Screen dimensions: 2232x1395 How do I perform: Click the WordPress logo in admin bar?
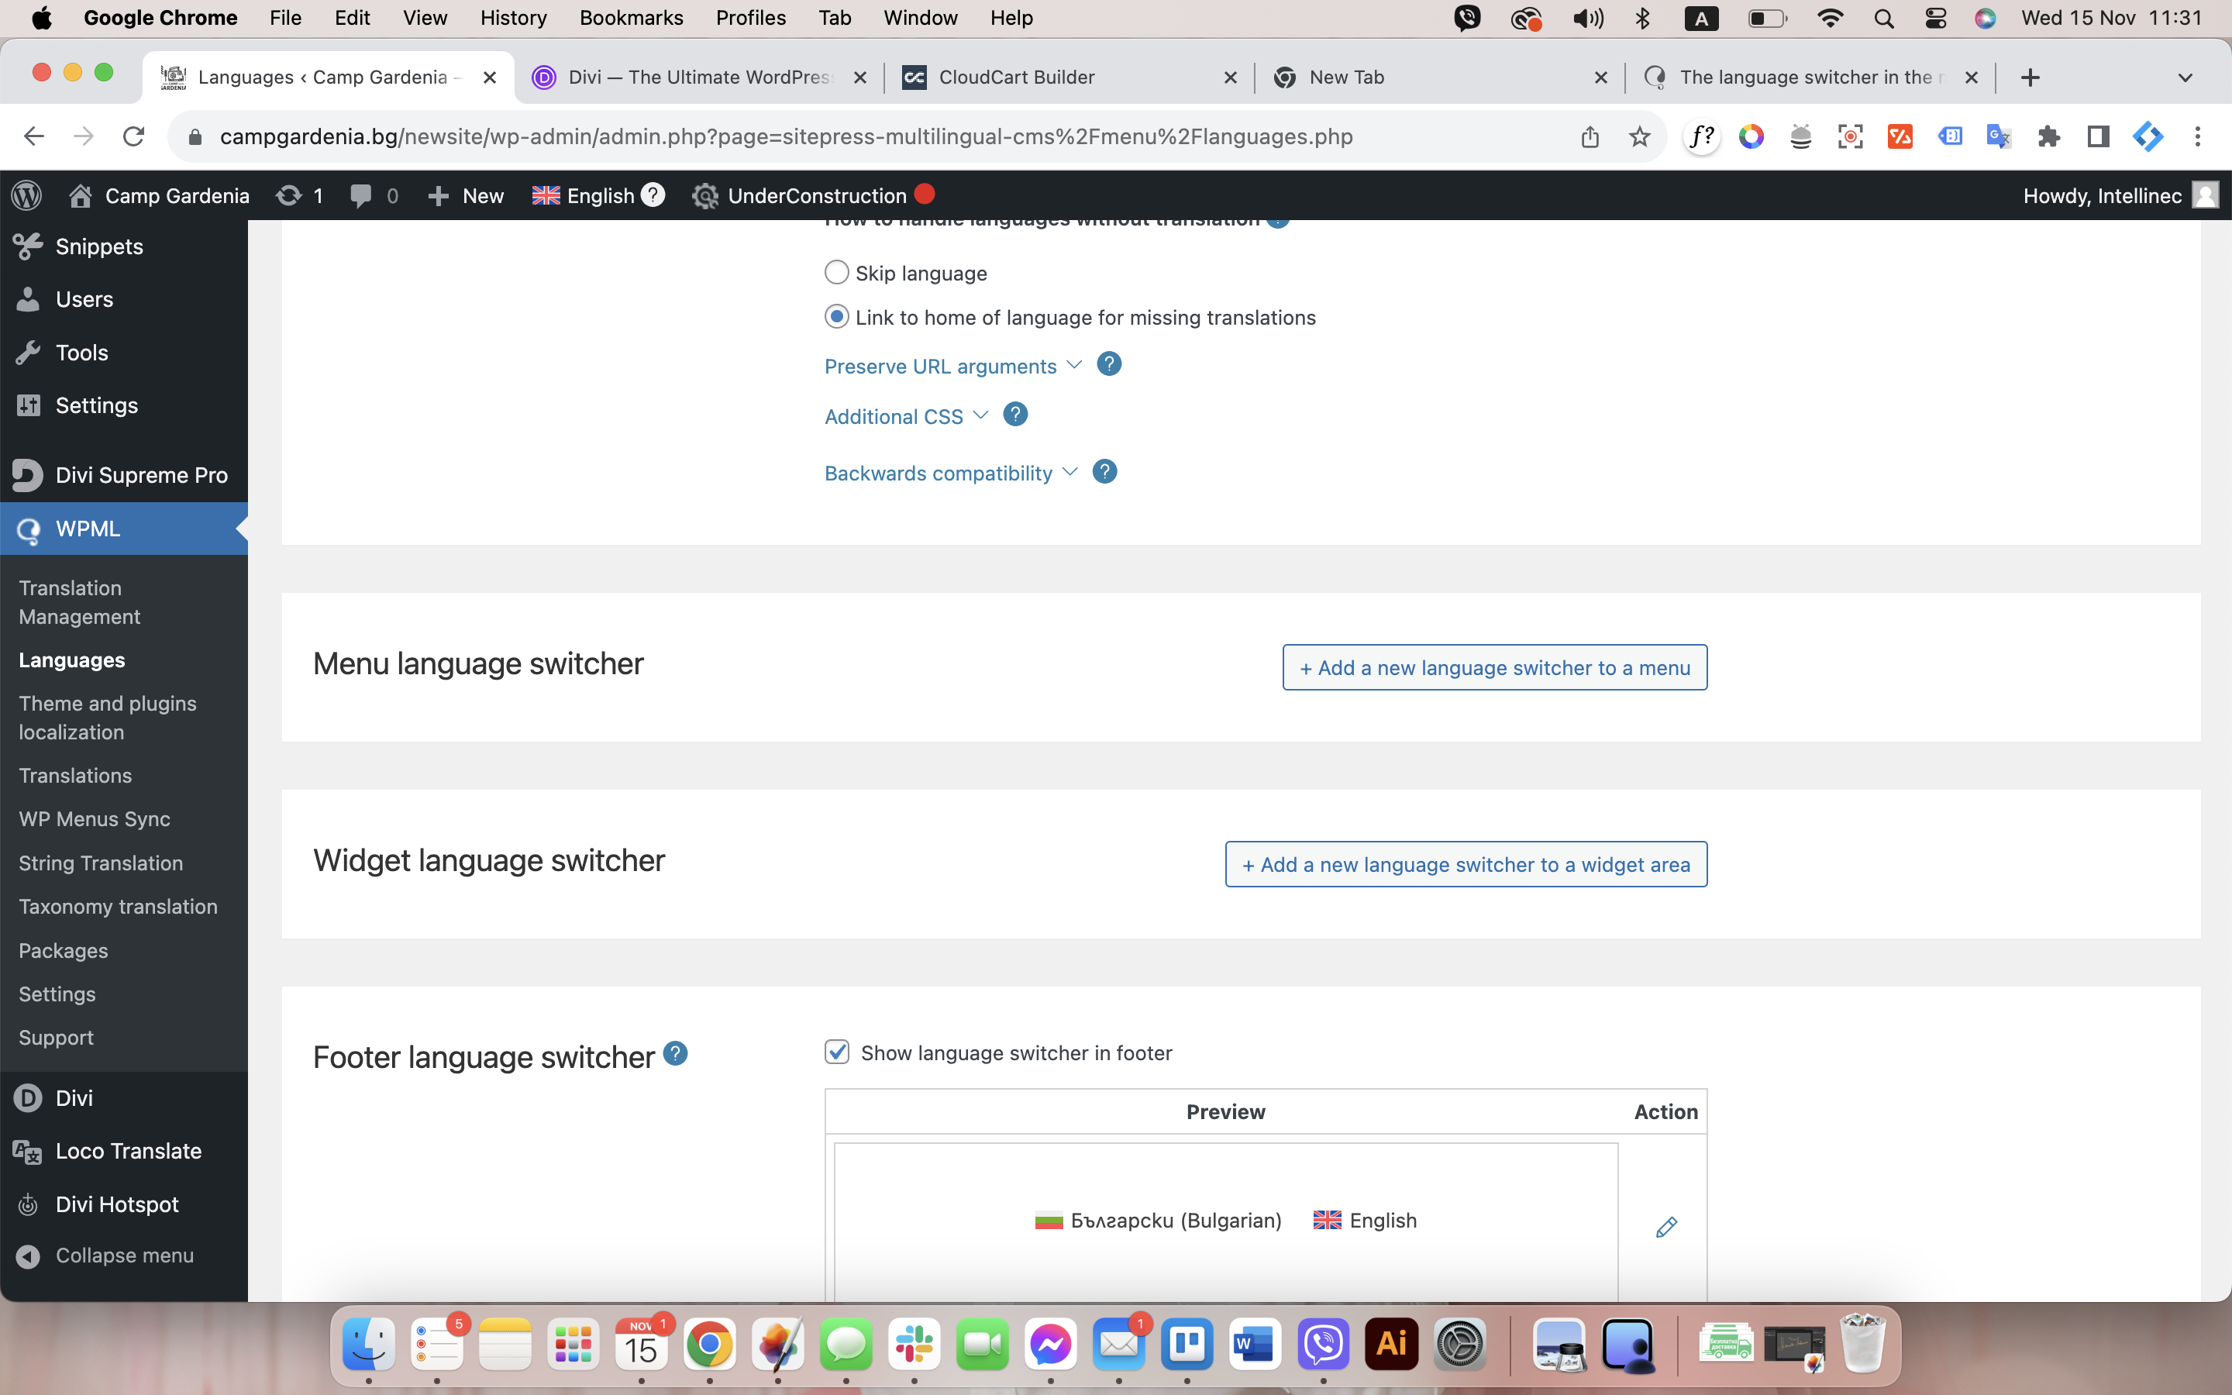[27, 195]
